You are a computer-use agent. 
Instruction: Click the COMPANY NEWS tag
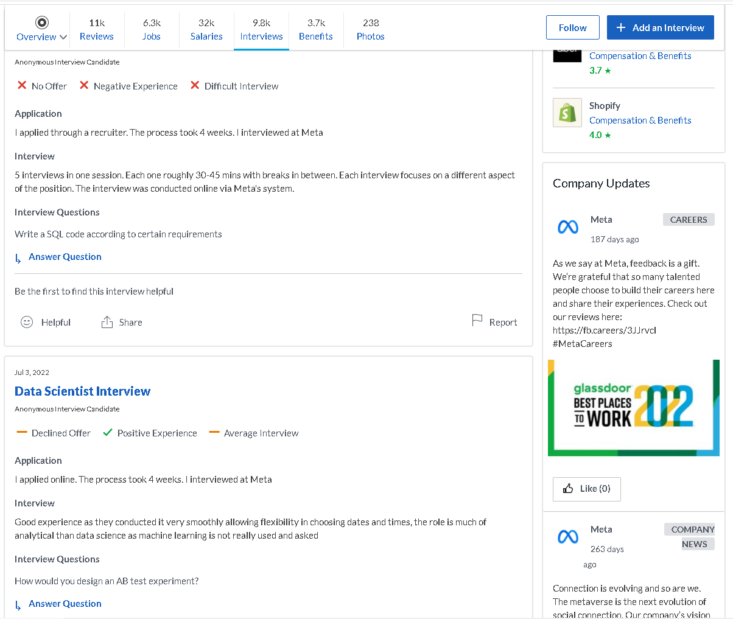click(690, 536)
